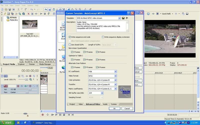Uncheck I Frames under Optimize to Table 1
The width and height of the screenshot is (200, 125).
pos(72,60)
